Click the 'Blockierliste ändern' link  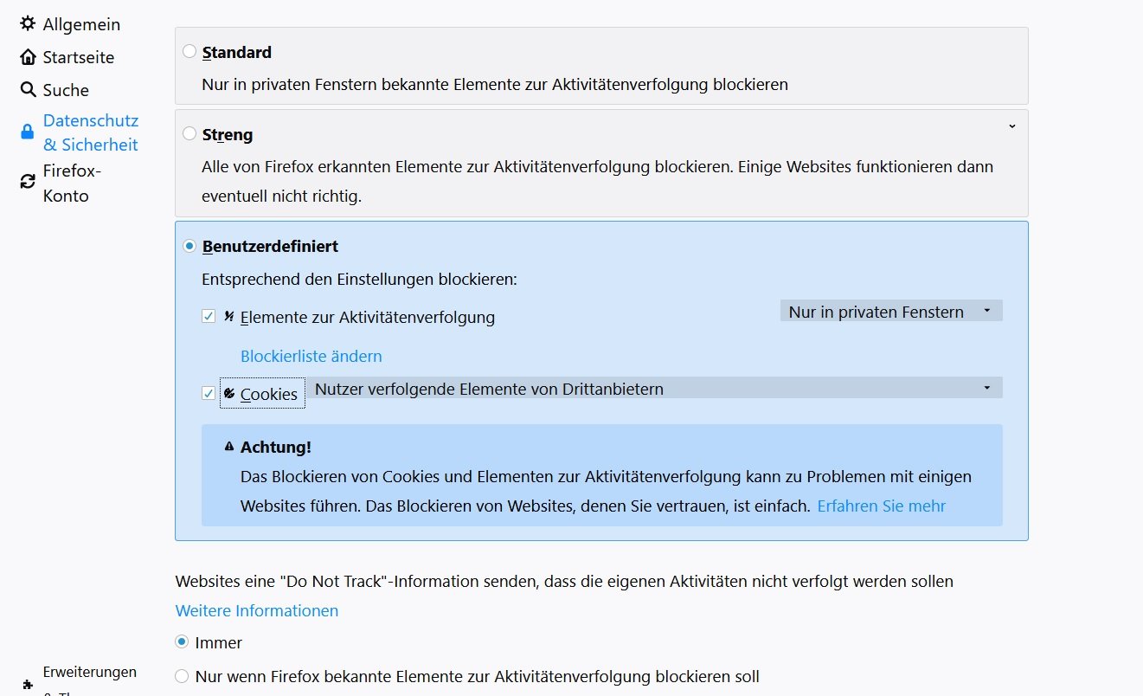coord(311,356)
